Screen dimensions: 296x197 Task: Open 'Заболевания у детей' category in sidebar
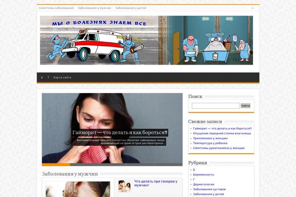coord(208,194)
